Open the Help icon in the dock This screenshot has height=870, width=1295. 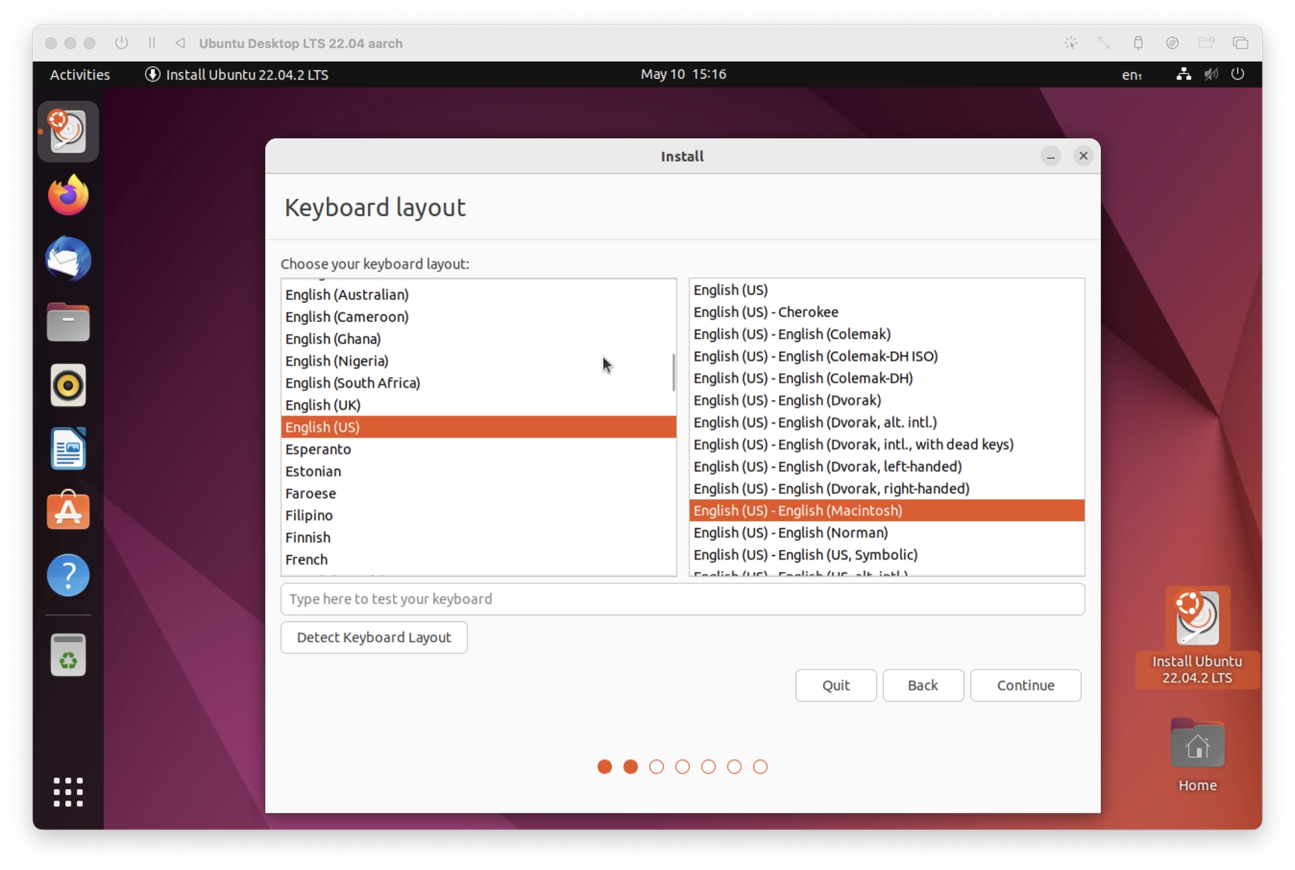(68, 575)
